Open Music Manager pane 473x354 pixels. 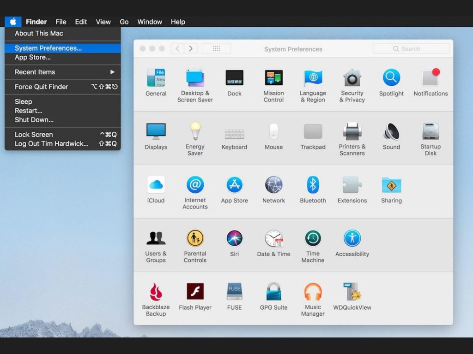click(x=313, y=292)
